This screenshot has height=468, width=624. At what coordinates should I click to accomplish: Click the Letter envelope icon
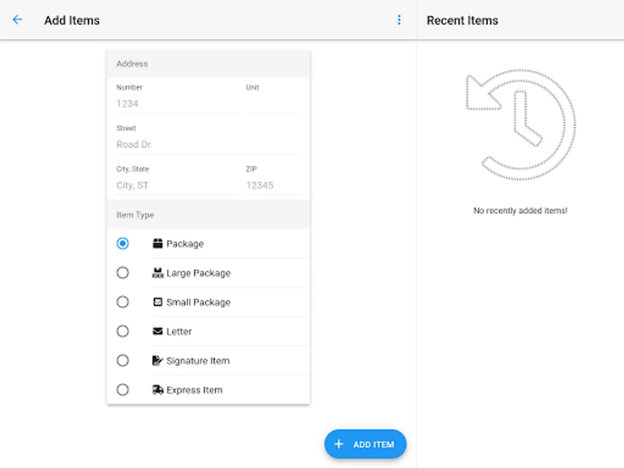tap(158, 331)
